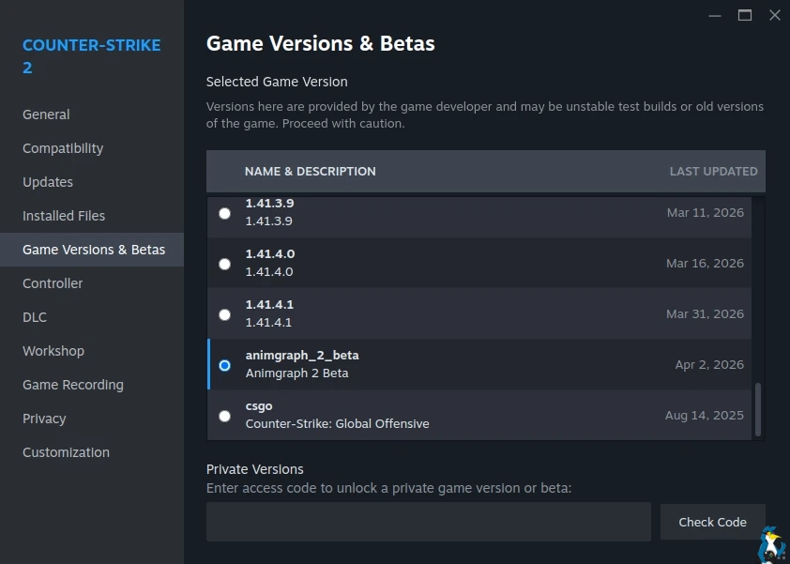Choose the 1.41.4.1 game version
This screenshot has height=564, width=790.
pos(224,314)
